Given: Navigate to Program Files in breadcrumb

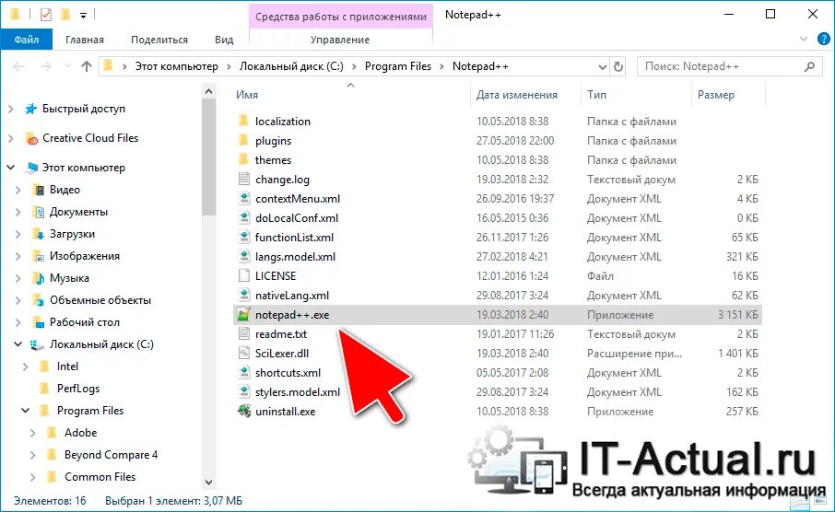Looking at the screenshot, I should [398, 66].
